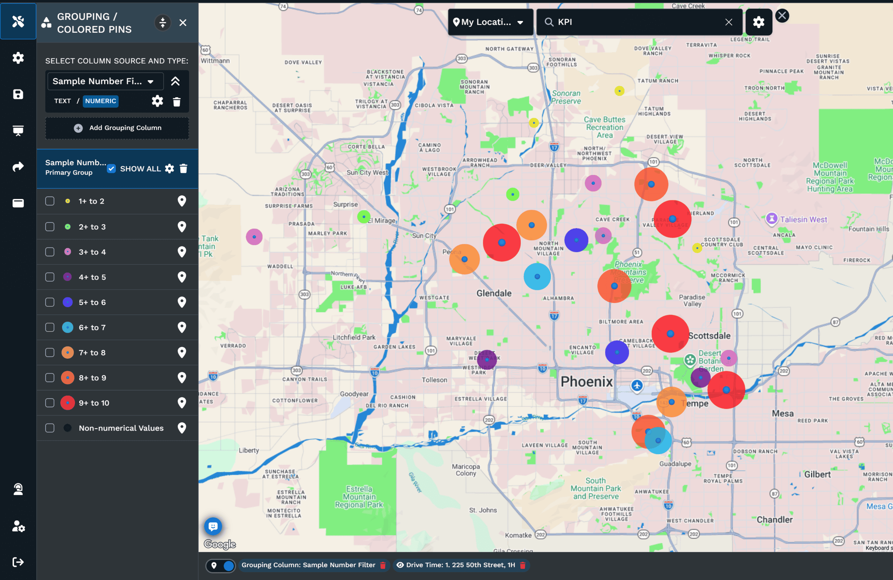
Task: Check the 3+ to 4 group checkbox
Action: coord(50,252)
